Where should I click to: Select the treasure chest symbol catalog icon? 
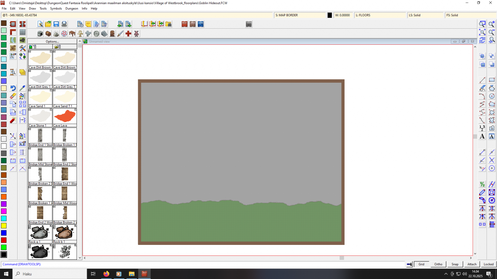(x=48, y=34)
